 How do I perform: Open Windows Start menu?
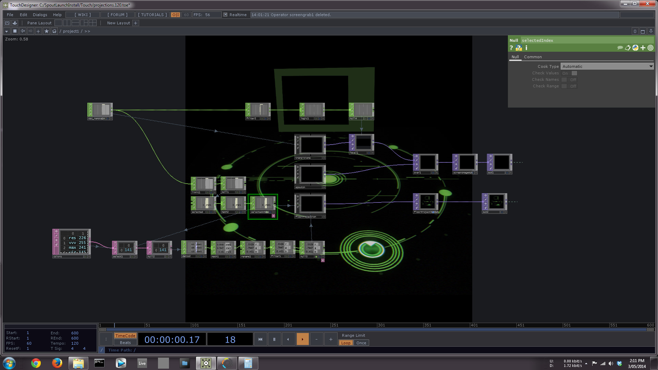9,363
